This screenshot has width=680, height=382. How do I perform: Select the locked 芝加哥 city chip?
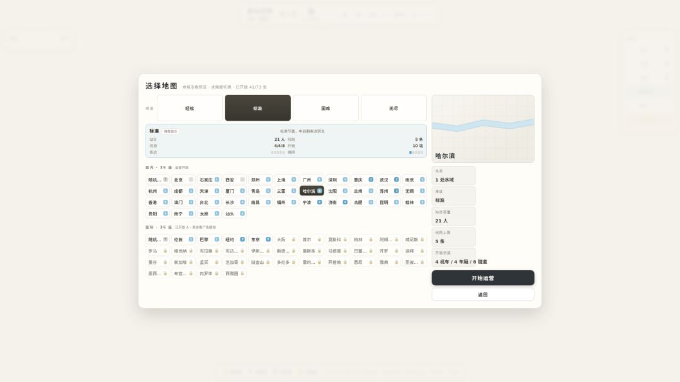[235, 262]
